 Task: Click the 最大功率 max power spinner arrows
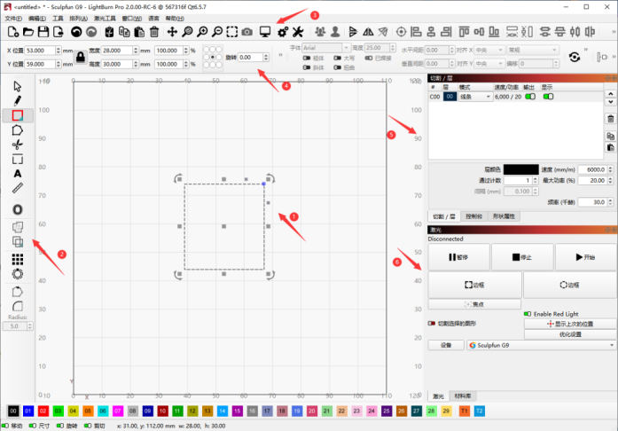click(x=610, y=180)
